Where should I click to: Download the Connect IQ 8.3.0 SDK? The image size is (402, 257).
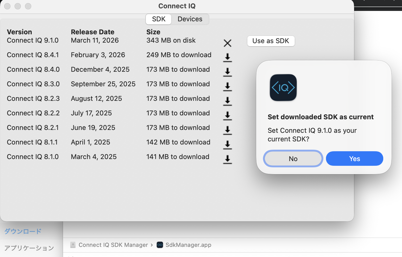click(228, 87)
